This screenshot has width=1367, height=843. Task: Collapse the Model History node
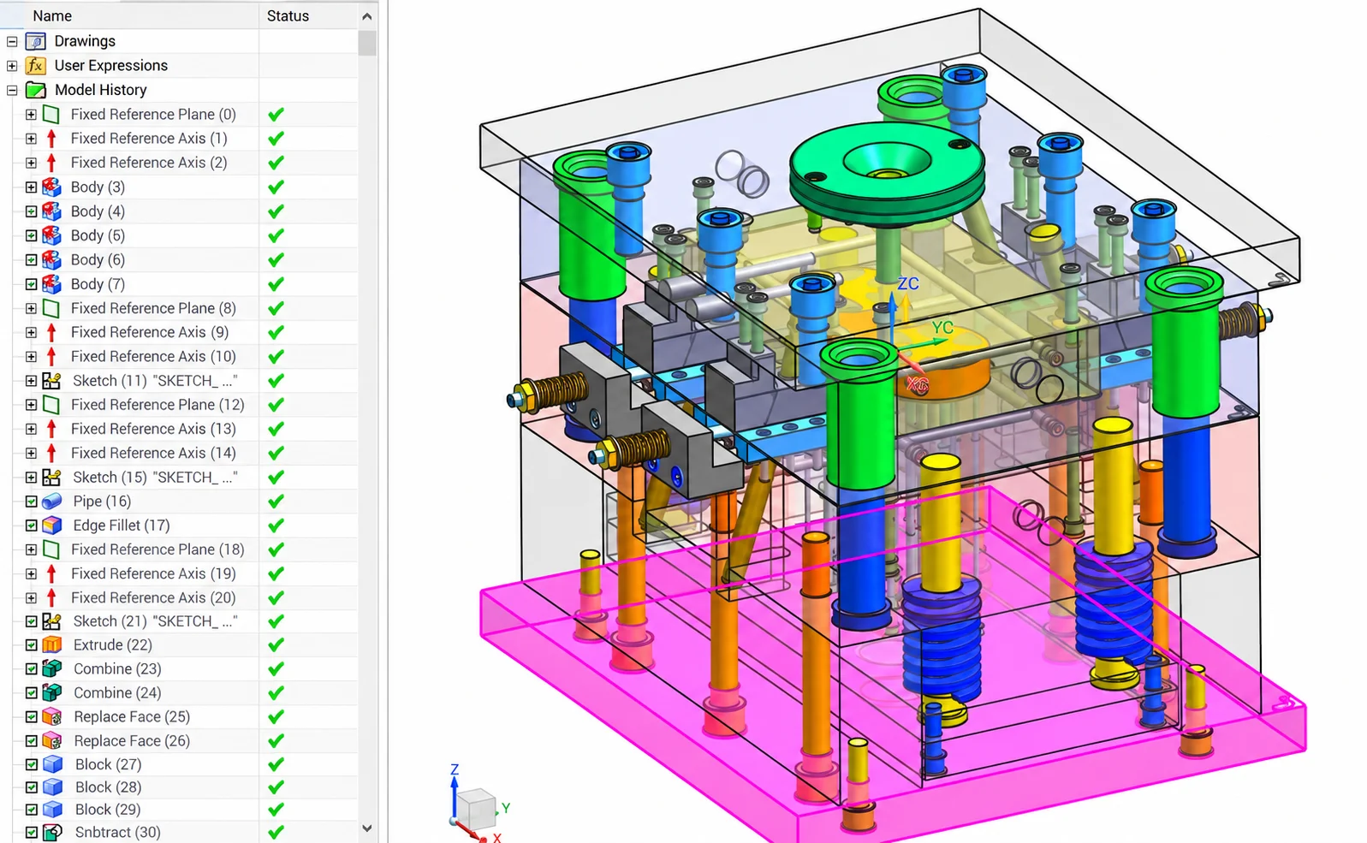click(12, 90)
